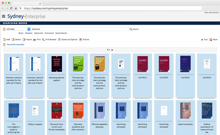Viewport: 220px width, 135px height.
Task: Click the Import toolbar icon
Action: pyautogui.click(x=24, y=40)
